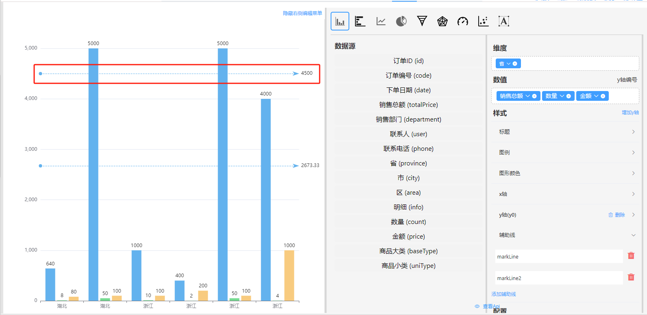Choose the line chart icon
The image size is (647, 315).
(381, 21)
